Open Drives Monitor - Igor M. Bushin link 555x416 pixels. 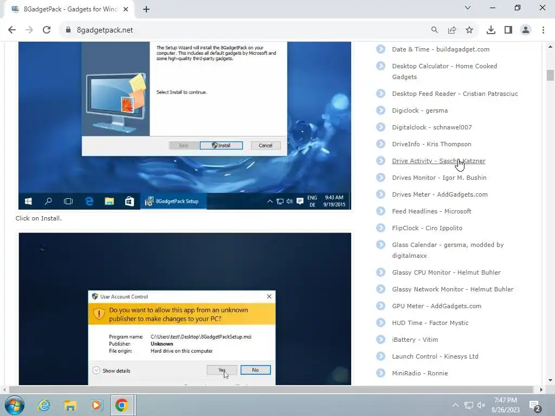[439, 178]
